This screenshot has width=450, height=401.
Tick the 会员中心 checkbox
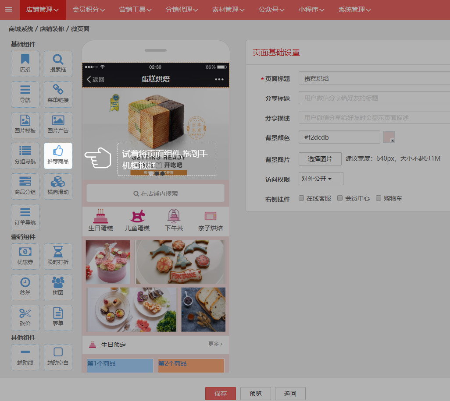click(x=340, y=198)
